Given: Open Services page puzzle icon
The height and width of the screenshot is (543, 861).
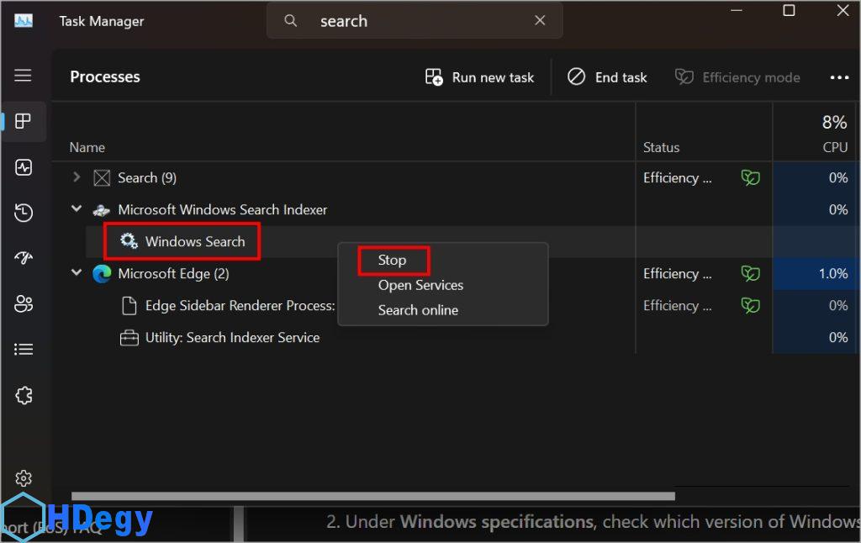Looking at the screenshot, I should pyautogui.click(x=24, y=395).
